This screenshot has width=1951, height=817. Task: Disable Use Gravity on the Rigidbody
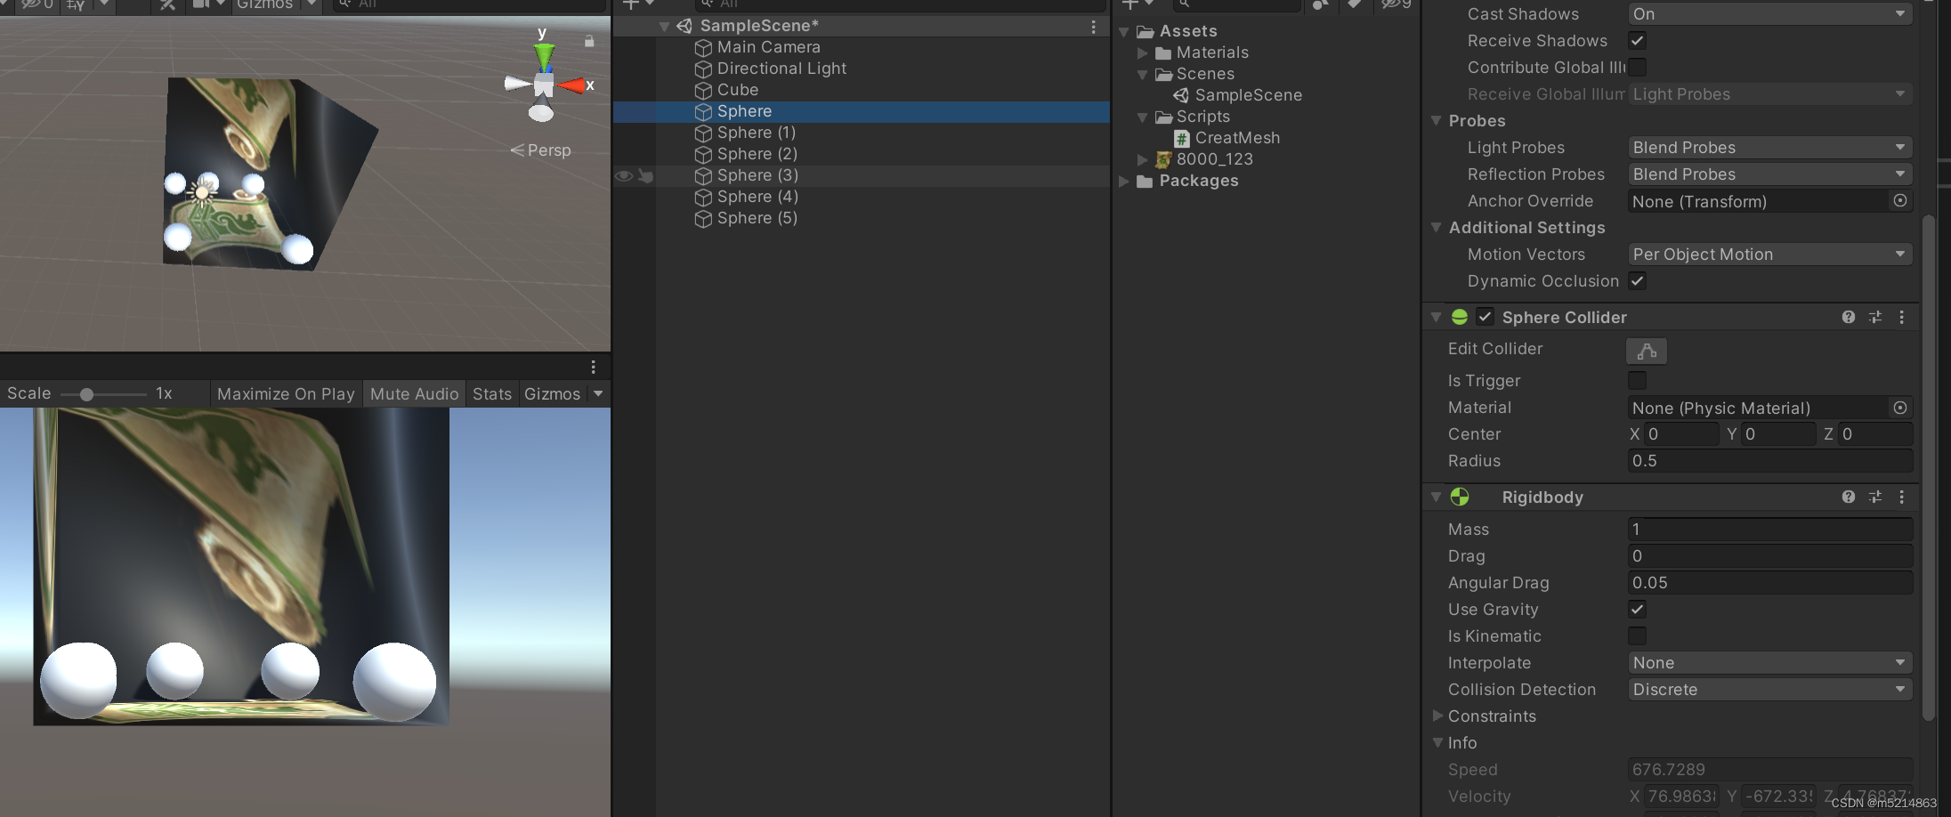[1637, 609]
